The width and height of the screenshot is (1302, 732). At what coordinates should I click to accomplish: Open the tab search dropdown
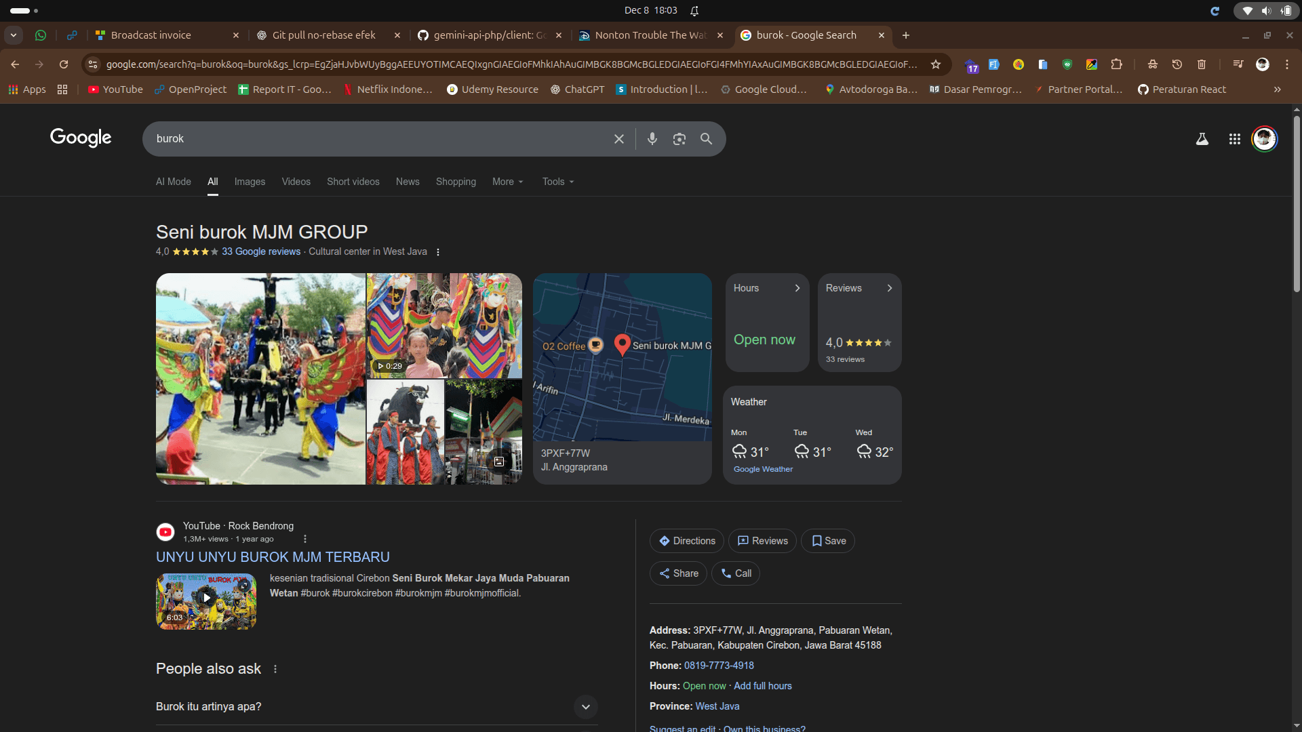point(14,35)
